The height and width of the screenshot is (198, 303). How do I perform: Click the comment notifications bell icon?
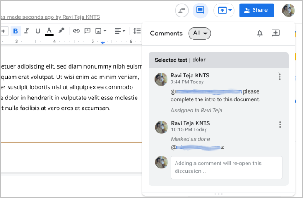click(x=259, y=33)
